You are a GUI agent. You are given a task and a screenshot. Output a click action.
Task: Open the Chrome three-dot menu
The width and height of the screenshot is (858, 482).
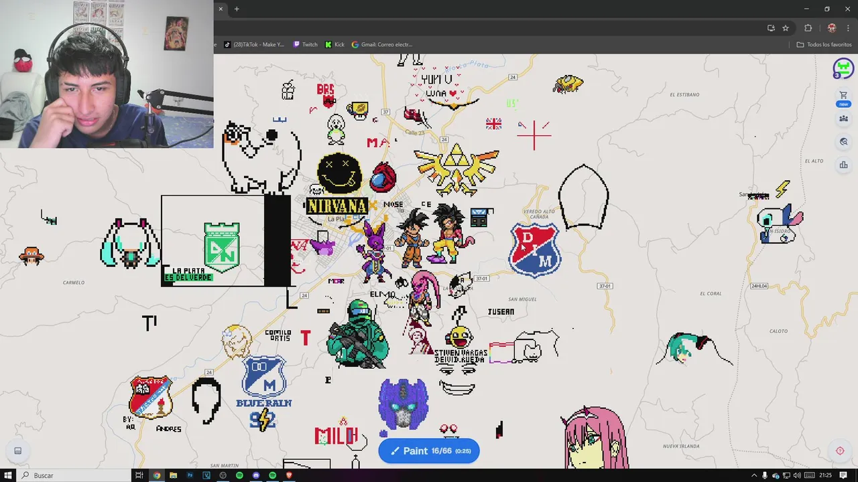[848, 28]
